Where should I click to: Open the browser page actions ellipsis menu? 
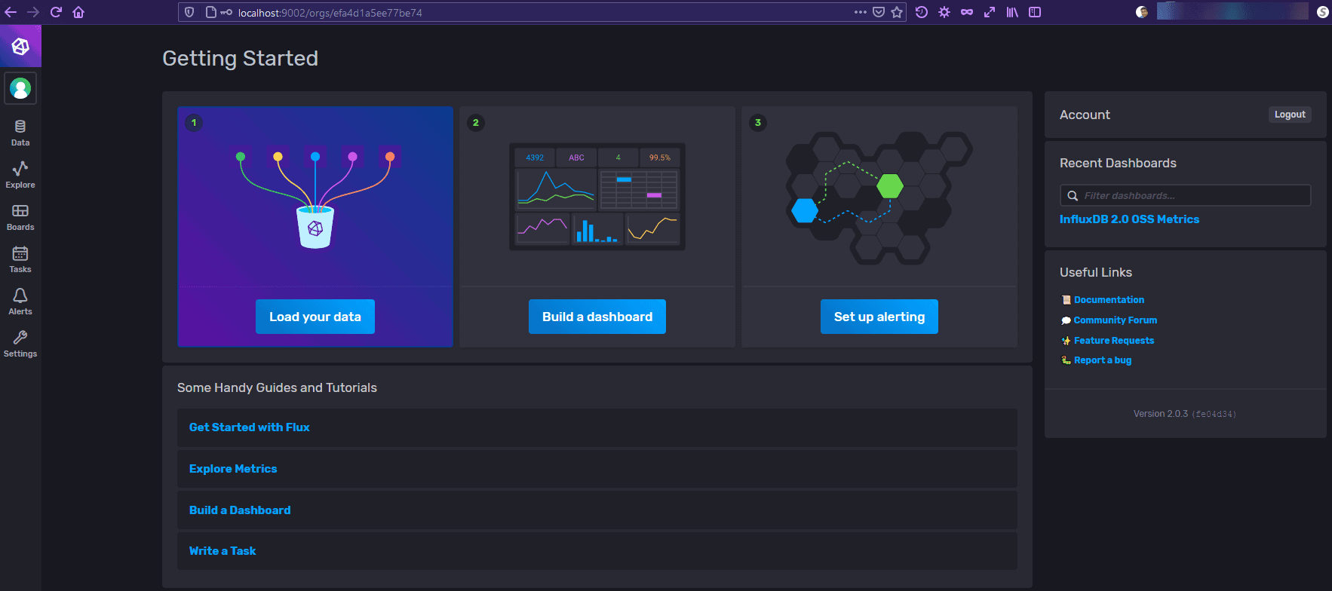861,12
